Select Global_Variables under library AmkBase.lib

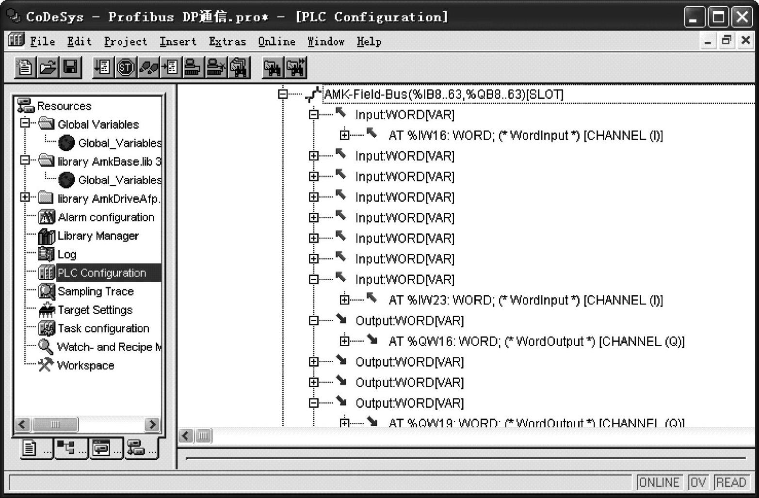pos(120,180)
